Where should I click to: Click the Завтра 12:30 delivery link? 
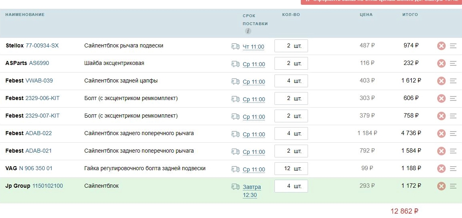coord(252,191)
